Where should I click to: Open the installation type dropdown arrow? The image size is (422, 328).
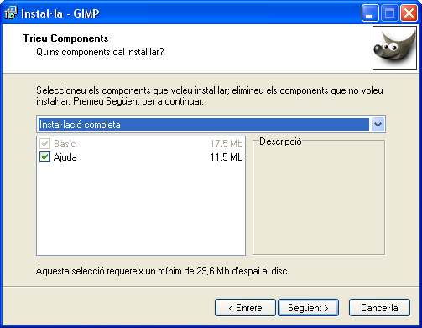coord(378,125)
